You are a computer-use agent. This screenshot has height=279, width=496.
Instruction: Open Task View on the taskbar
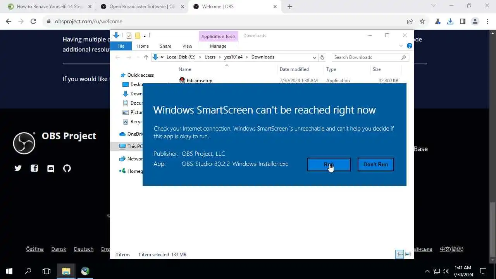click(46, 271)
